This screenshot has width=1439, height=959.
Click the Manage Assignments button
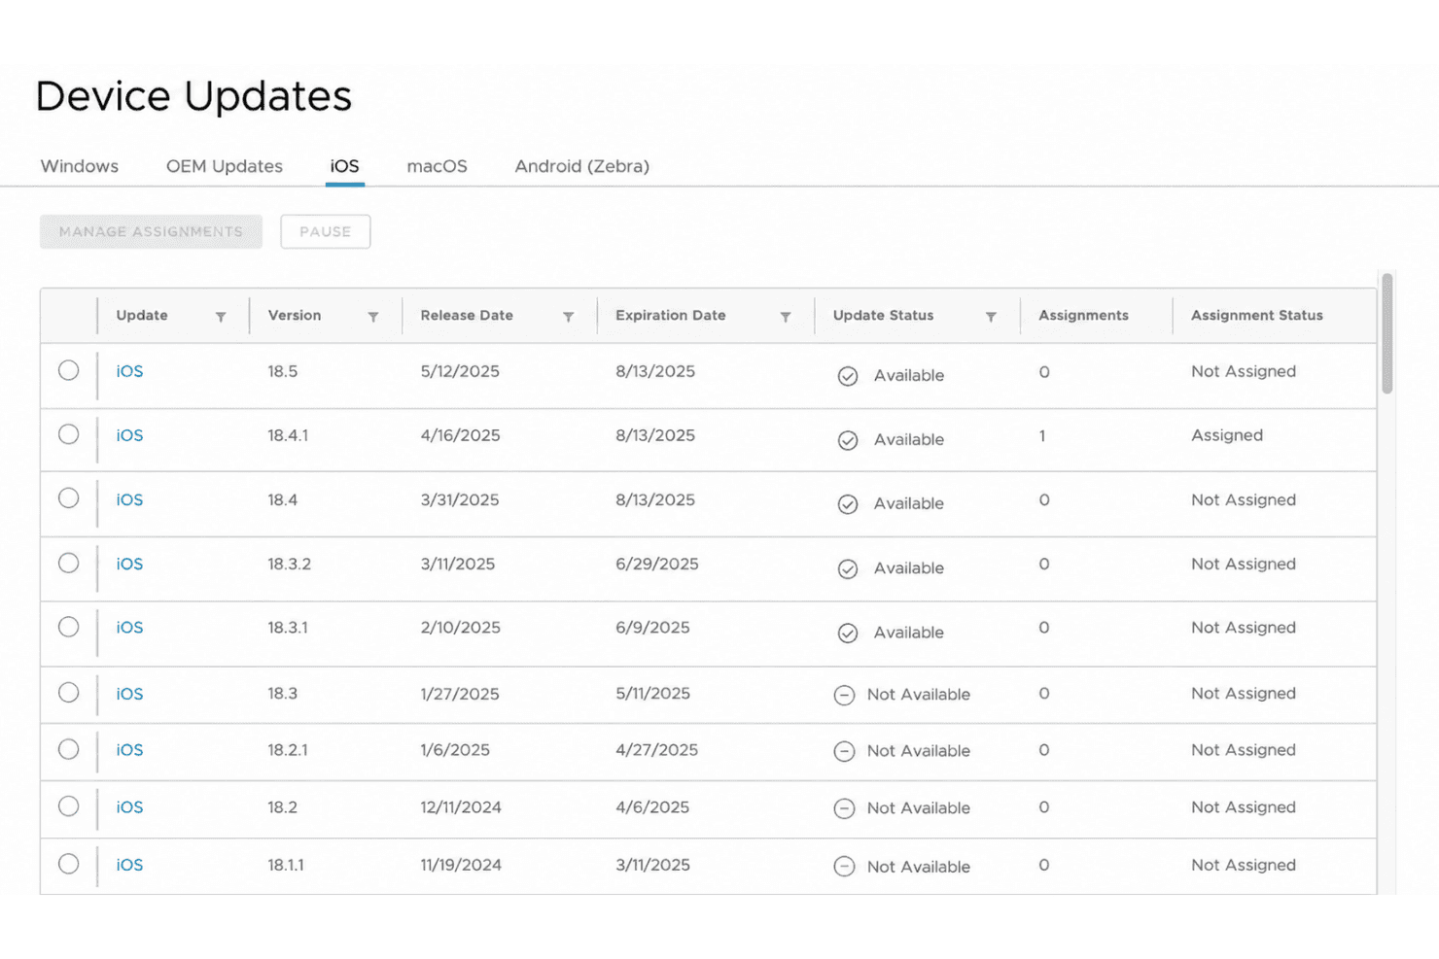(x=151, y=231)
